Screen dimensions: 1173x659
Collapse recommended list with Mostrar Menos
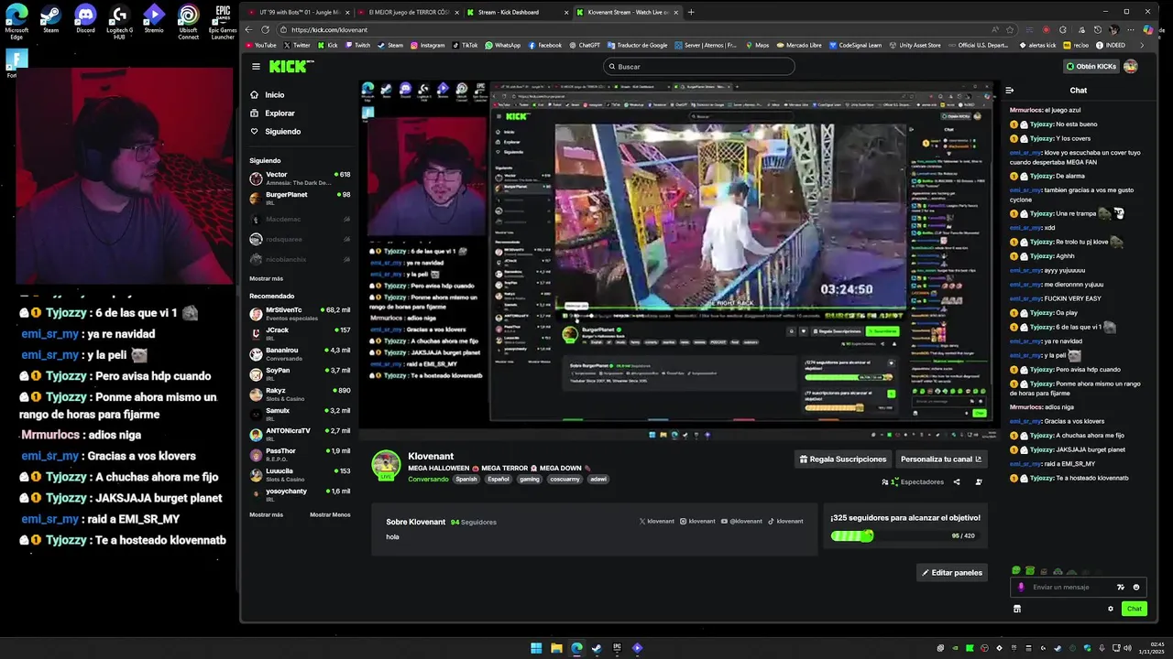330,514
